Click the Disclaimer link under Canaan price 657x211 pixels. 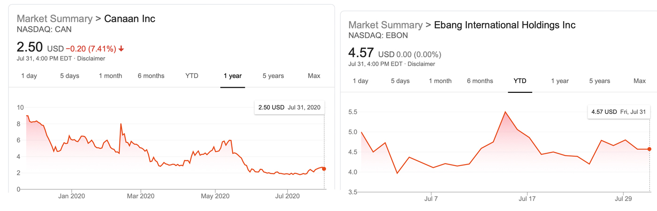(x=91, y=59)
